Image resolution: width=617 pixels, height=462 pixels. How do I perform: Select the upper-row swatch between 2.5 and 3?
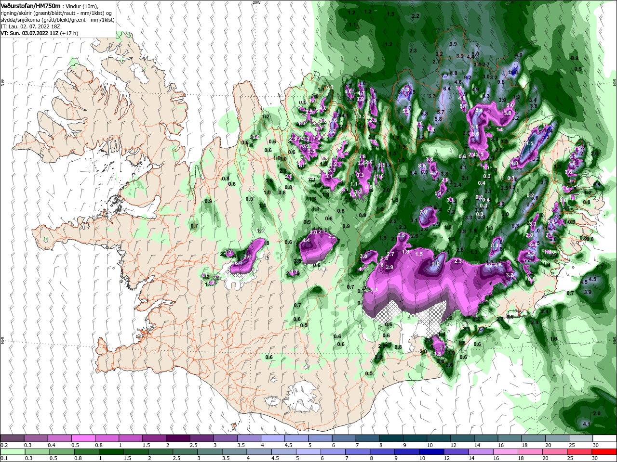pos(202,438)
